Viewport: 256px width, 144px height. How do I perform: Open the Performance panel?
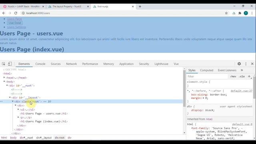pyautogui.click(x=90, y=64)
